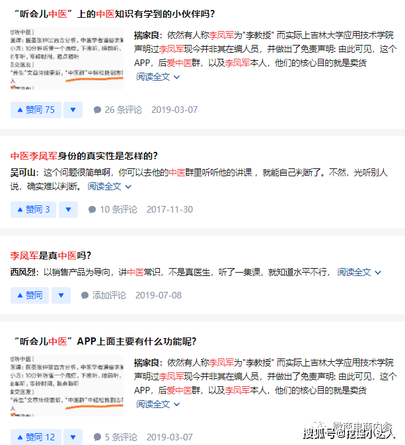405x445 pixels.
Task: Open the 小伙伴 question about 听会儿中医
Action: pyautogui.click(x=114, y=14)
